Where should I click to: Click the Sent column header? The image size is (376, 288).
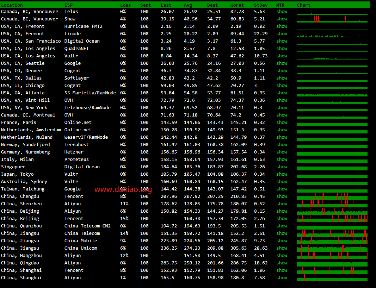[146, 5]
